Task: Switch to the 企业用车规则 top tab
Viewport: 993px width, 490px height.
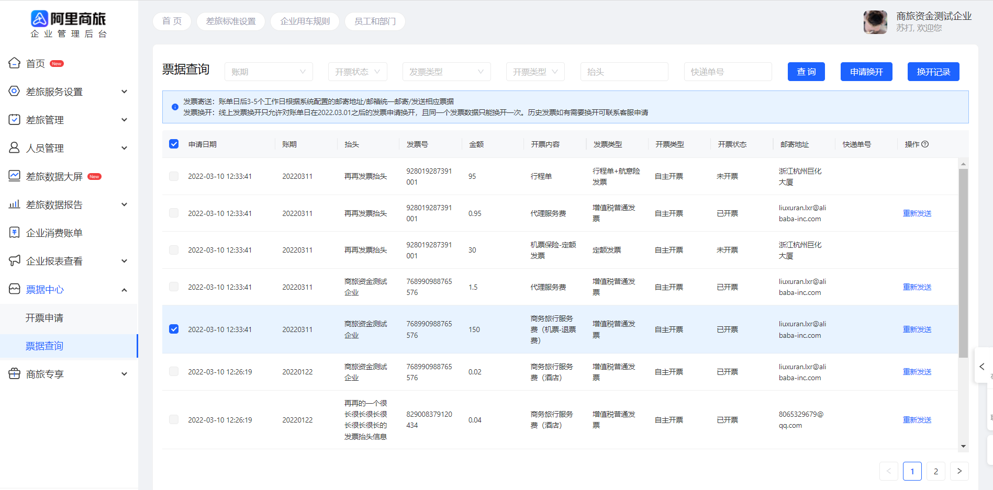Action: coord(305,21)
